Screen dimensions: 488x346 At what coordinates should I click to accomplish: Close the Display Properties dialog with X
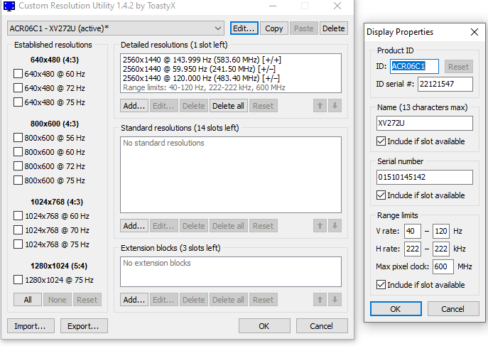click(x=475, y=32)
